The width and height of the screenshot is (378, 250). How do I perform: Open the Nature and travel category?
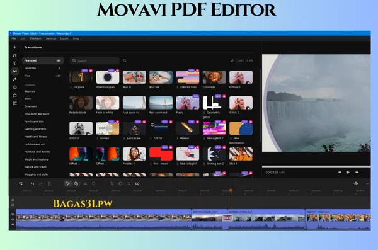35,167
